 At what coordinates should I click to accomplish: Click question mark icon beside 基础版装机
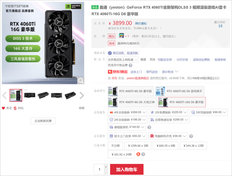(149, 127)
